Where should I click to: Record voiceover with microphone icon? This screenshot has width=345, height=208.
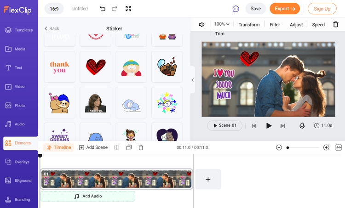[x=302, y=126]
